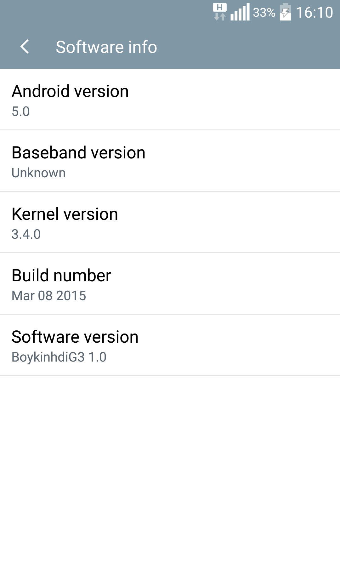Open the Kernel version item

click(x=170, y=222)
